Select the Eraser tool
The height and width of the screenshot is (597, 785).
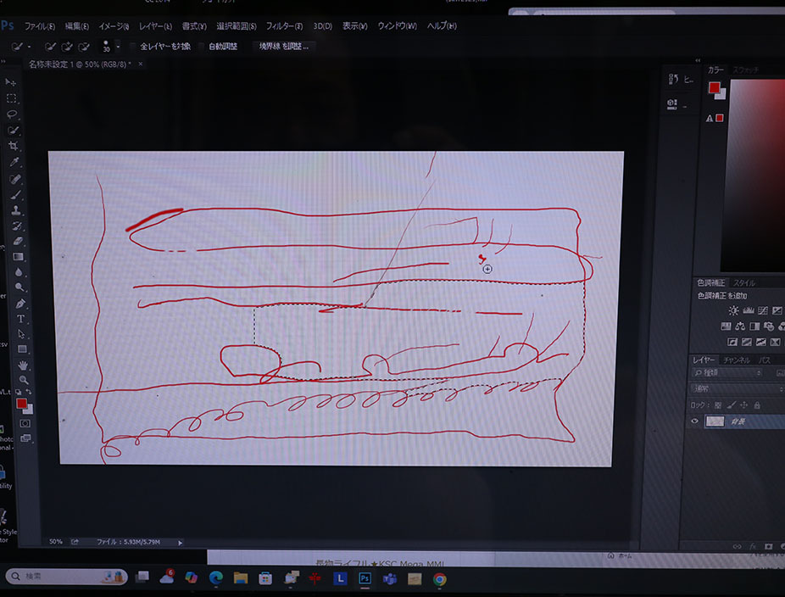18,241
